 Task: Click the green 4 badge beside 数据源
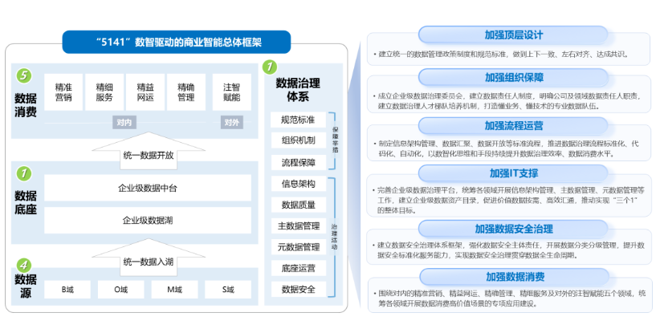click(23, 265)
